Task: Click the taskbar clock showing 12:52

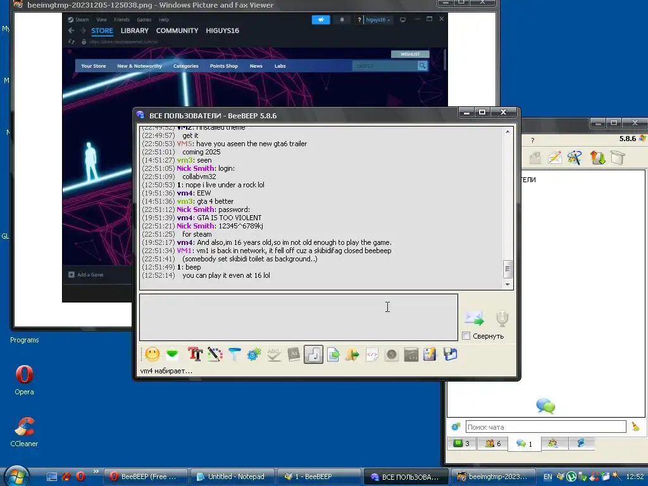Action: [635, 477]
